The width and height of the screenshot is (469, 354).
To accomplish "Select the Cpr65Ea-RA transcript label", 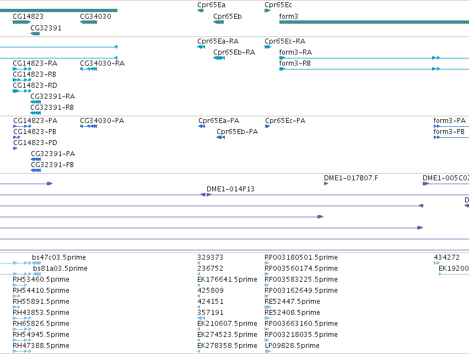I will click(x=218, y=41).
